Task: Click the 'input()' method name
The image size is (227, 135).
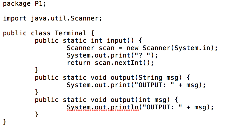Action: [120, 41]
